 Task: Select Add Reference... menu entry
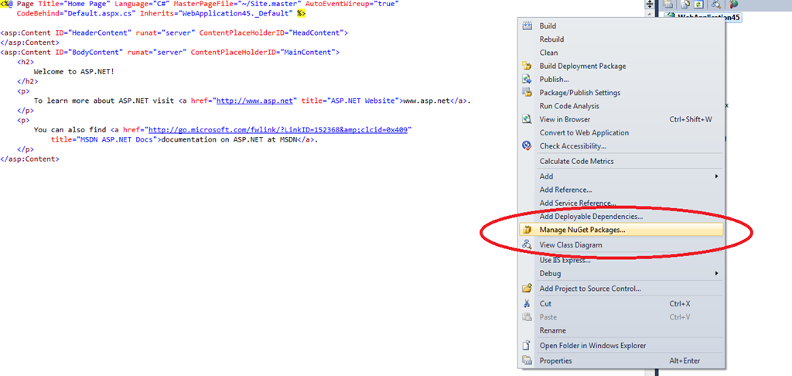tap(565, 190)
